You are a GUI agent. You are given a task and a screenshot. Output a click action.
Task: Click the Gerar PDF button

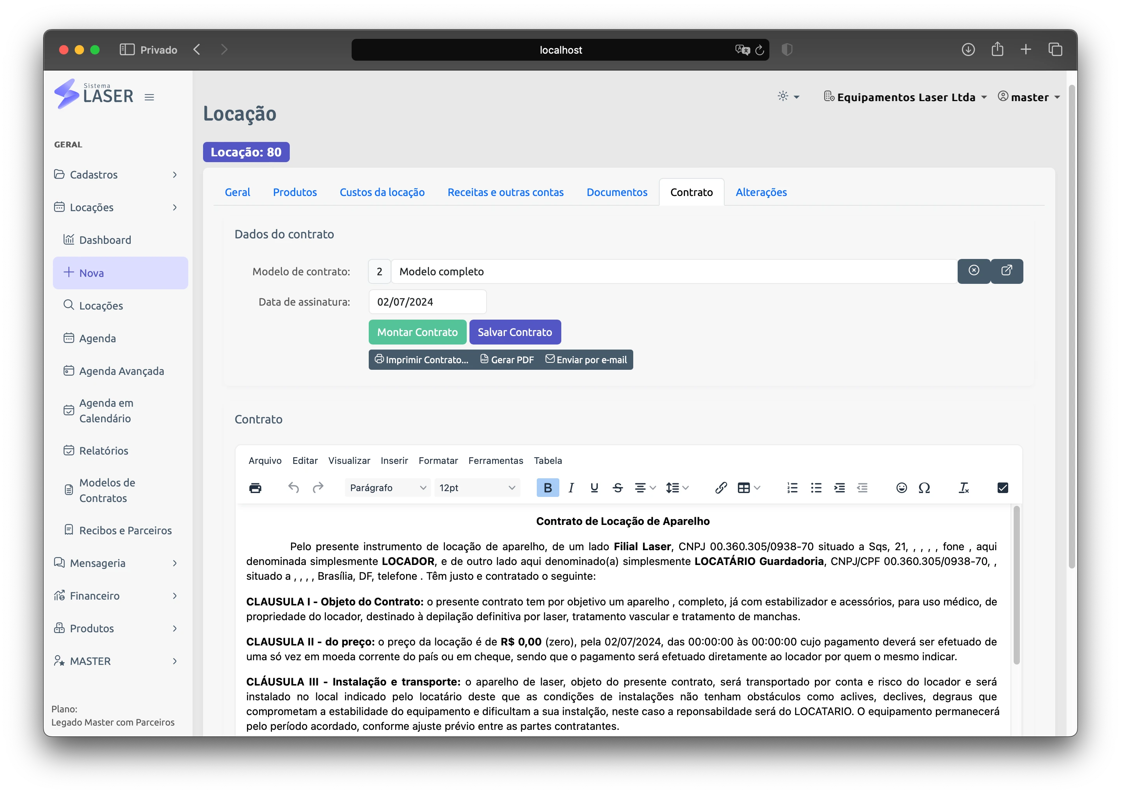507,359
